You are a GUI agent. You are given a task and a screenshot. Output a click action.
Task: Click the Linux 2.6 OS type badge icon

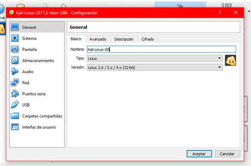coord(231,60)
